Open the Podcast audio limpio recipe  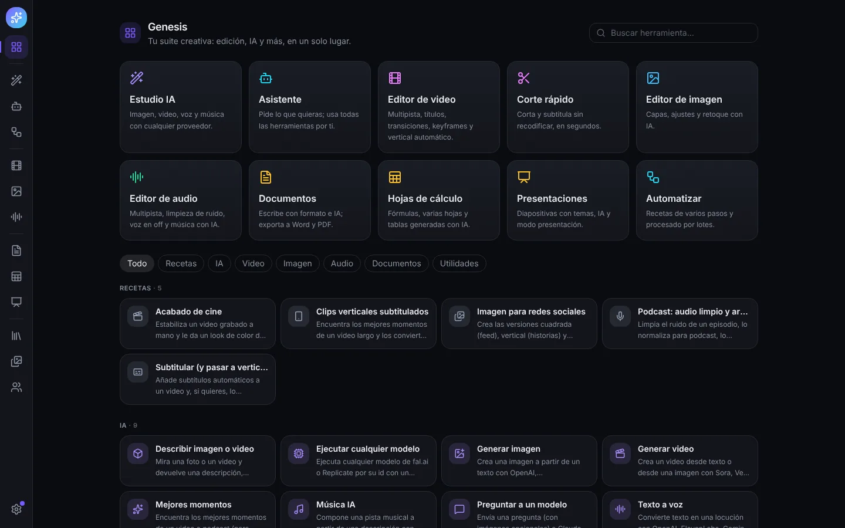(680, 323)
